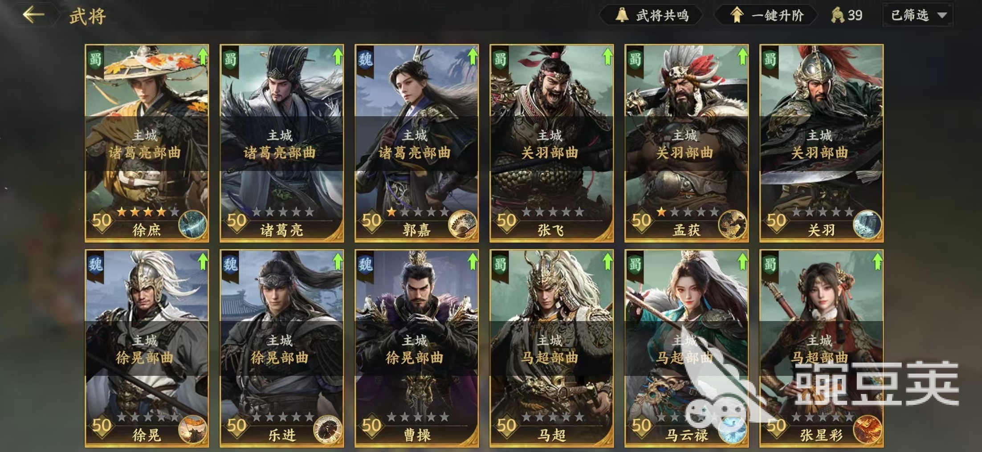This screenshot has width=982, height=452.
Task: Open the 已筛选 filter dropdown
Action: coord(918,16)
